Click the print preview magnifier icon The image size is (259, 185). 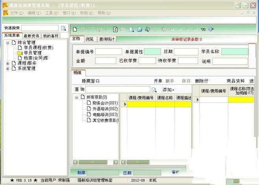132,29
